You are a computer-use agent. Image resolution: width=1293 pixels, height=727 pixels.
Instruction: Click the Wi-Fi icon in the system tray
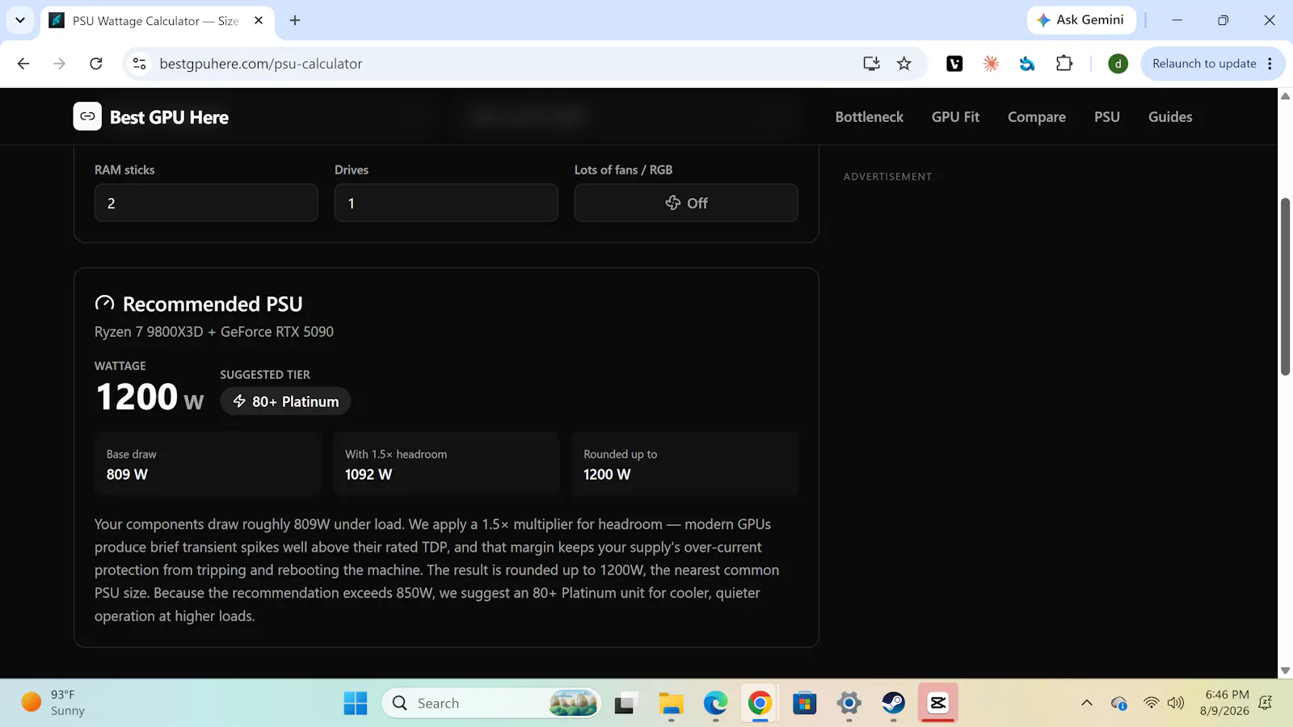(1152, 703)
